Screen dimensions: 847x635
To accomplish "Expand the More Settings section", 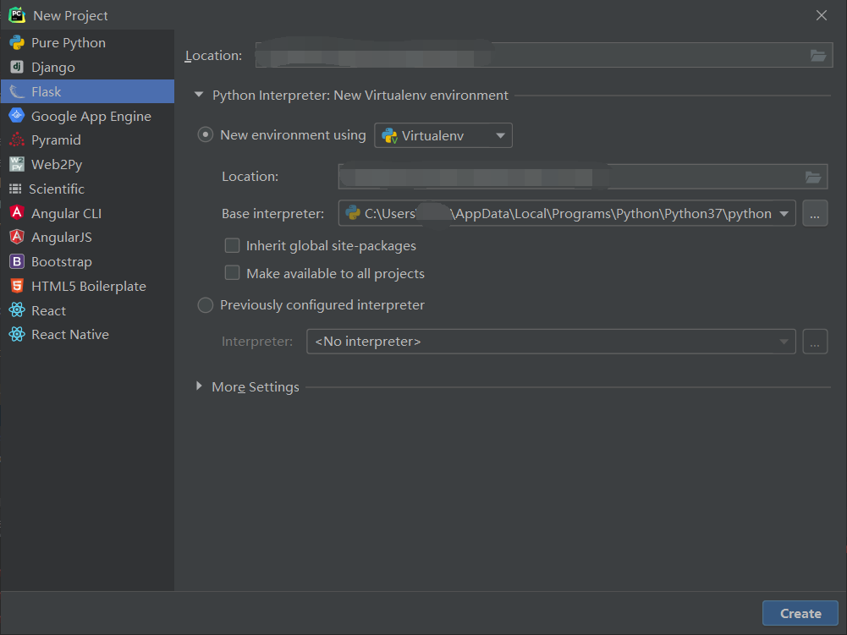I will point(199,386).
